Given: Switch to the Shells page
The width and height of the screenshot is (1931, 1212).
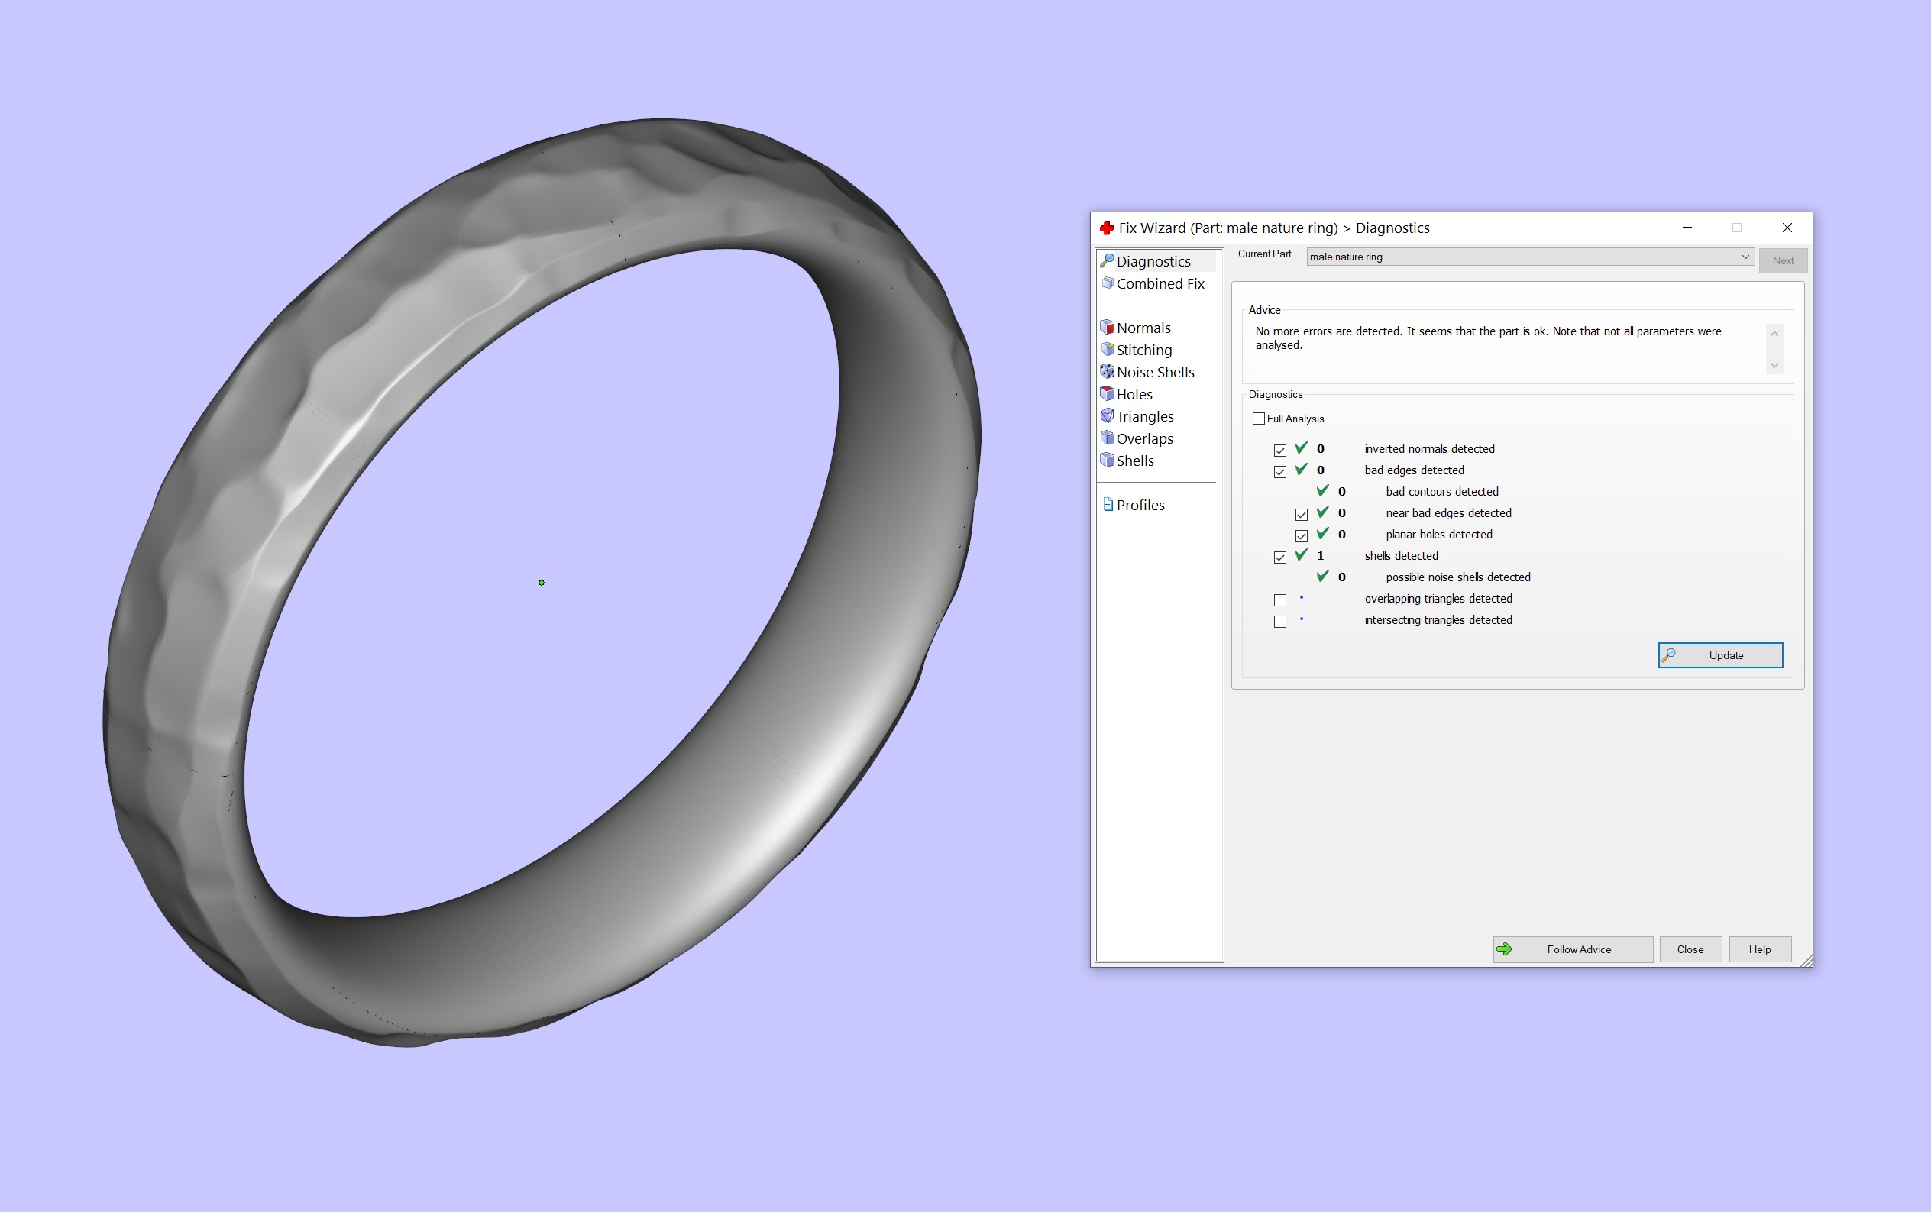Looking at the screenshot, I should tap(1134, 460).
